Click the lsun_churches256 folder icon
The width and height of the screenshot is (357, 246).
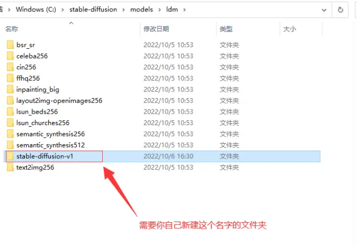point(10,123)
